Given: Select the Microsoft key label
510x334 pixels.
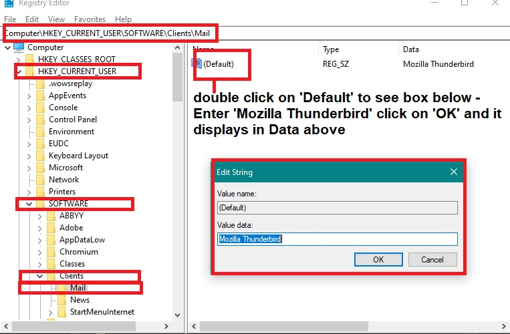Looking at the screenshot, I should 66,168.
